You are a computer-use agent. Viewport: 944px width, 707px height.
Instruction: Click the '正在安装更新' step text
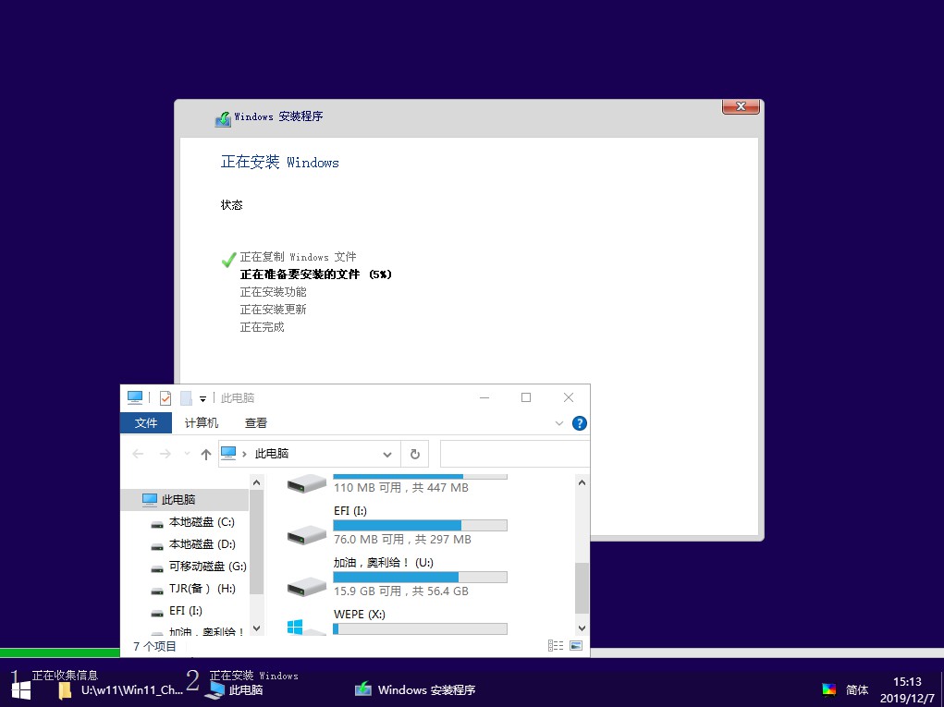(x=274, y=310)
